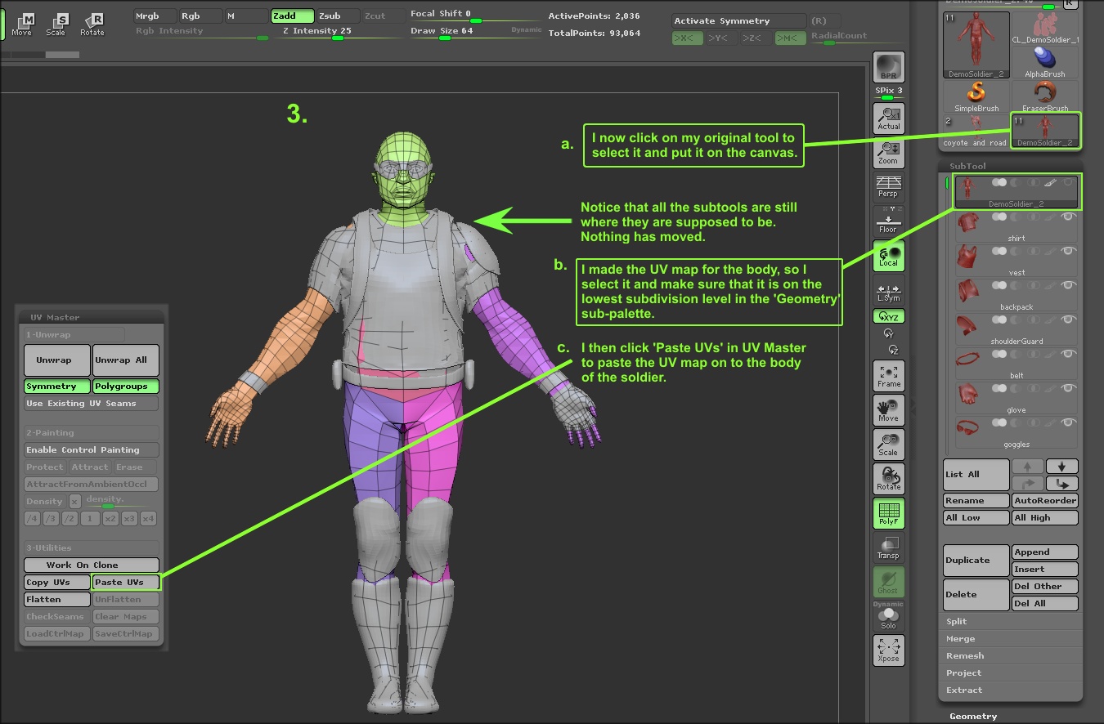This screenshot has height=724, width=1104.
Task: Click Append subtool button
Action: pyautogui.click(x=1045, y=552)
